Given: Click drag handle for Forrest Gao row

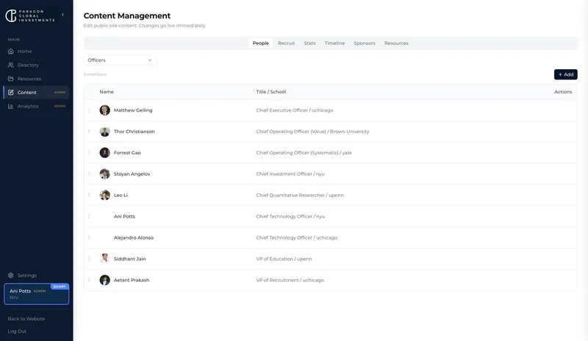Looking at the screenshot, I should point(89,153).
